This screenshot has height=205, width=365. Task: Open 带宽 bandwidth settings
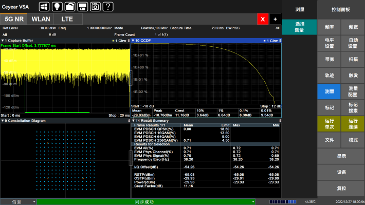(329, 59)
